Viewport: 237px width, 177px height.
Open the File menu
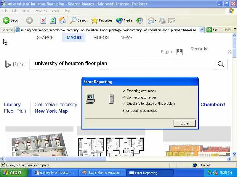click(5, 11)
